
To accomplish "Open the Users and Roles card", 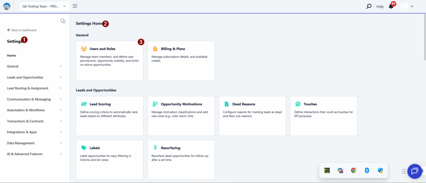I will click(109, 61).
